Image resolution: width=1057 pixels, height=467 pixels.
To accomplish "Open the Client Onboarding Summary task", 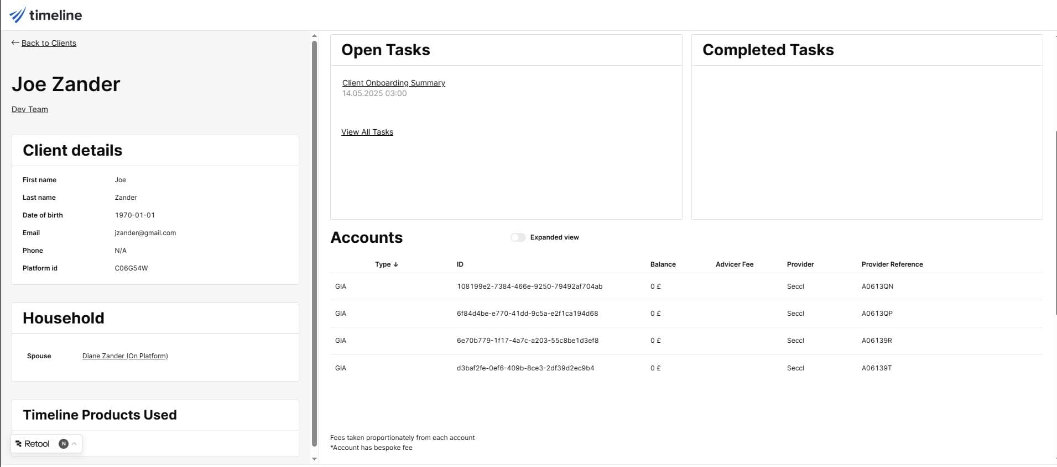I will [x=393, y=83].
